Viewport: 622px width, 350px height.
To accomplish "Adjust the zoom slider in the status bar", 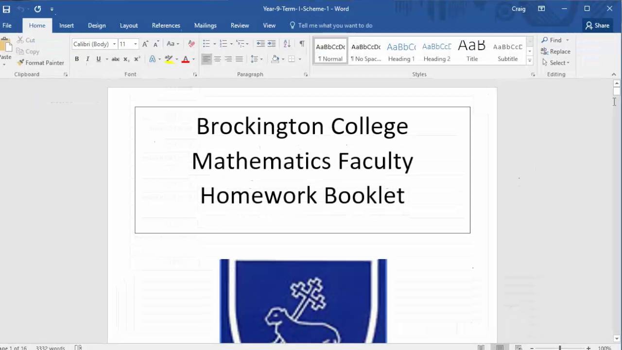I will (560, 348).
